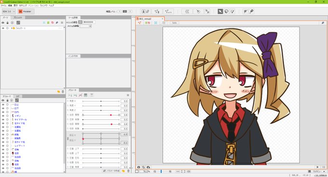The height and width of the screenshot is (177, 328).
Task: Click the mesh line color swatch
Action: pyautogui.click(x=81, y=22)
